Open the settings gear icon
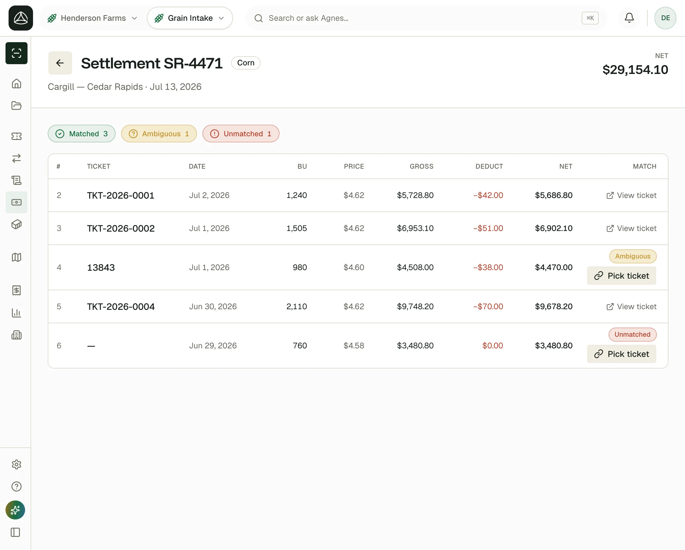 click(x=17, y=464)
